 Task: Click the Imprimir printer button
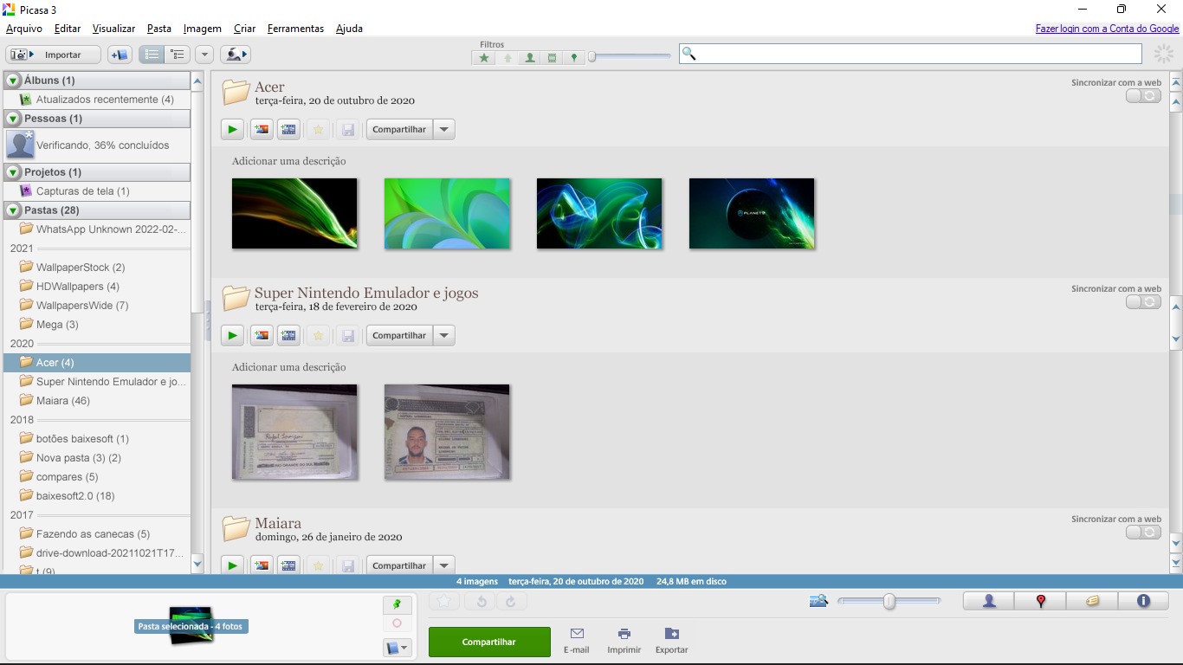click(x=624, y=641)
